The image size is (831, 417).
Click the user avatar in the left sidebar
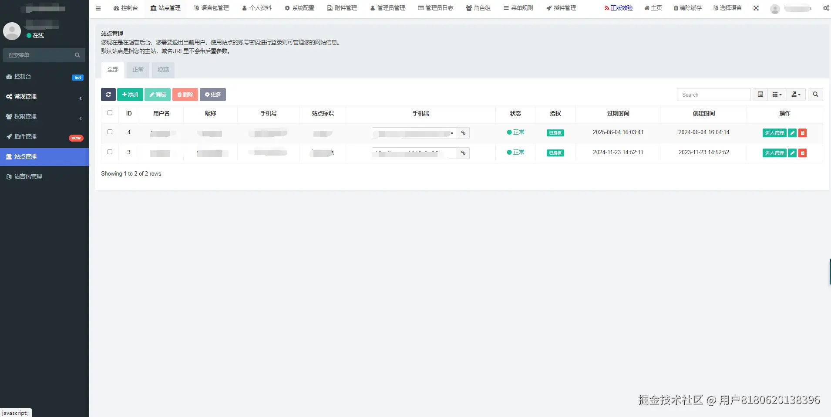coord(12,31)
